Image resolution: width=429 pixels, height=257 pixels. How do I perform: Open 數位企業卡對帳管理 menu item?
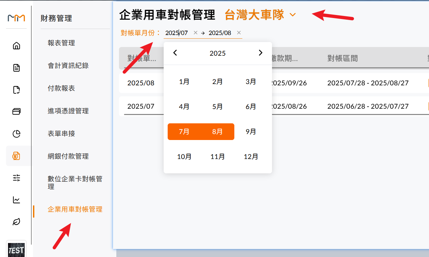(75, 183)
